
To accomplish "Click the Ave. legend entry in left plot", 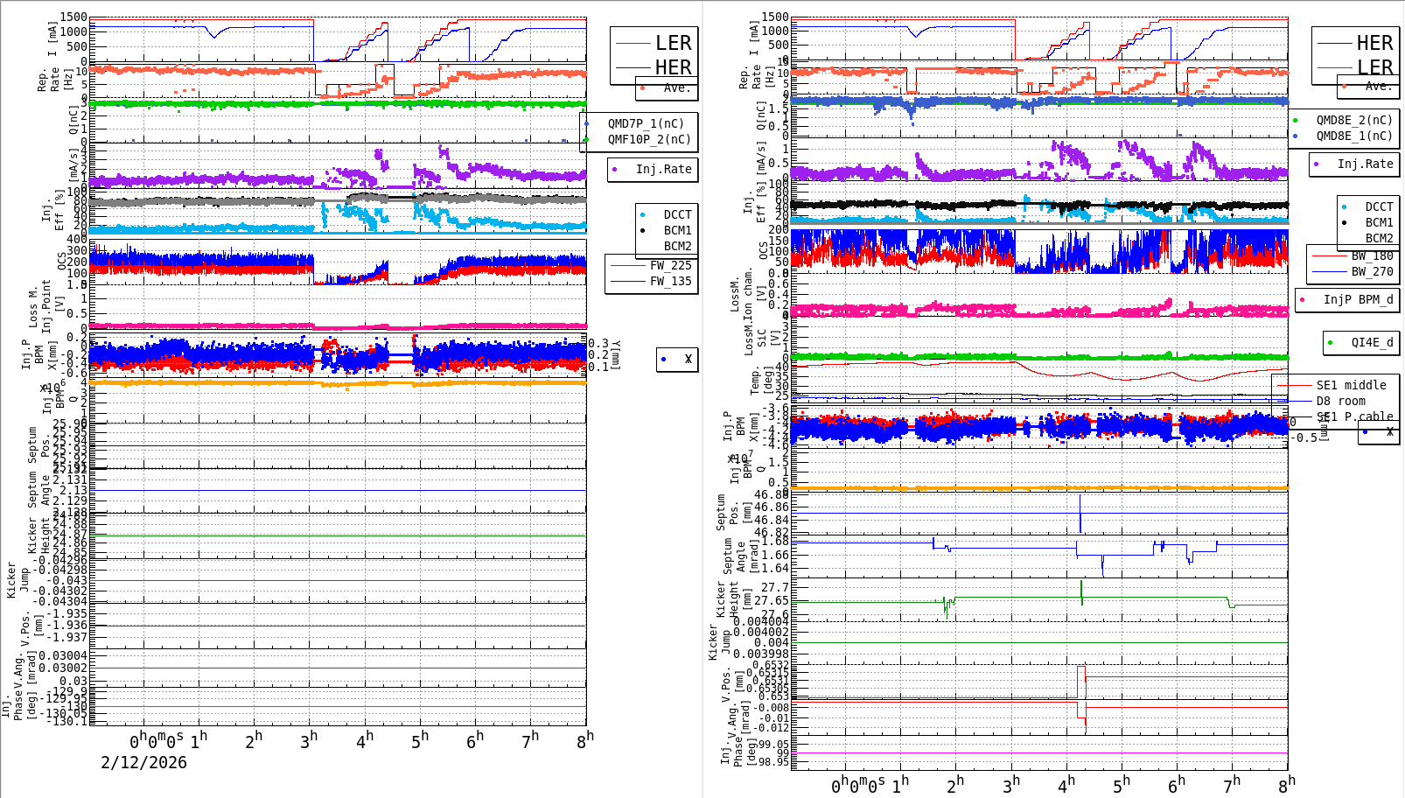I will [x=677, y=87].
